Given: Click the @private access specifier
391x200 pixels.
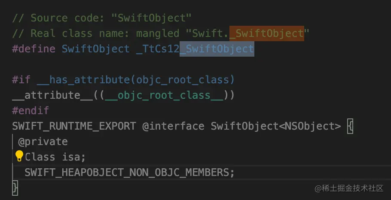Looking at the screenshot, I should click(x=43, y=142).
